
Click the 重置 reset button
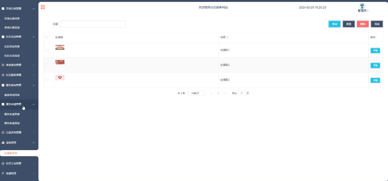coord(349,24)
